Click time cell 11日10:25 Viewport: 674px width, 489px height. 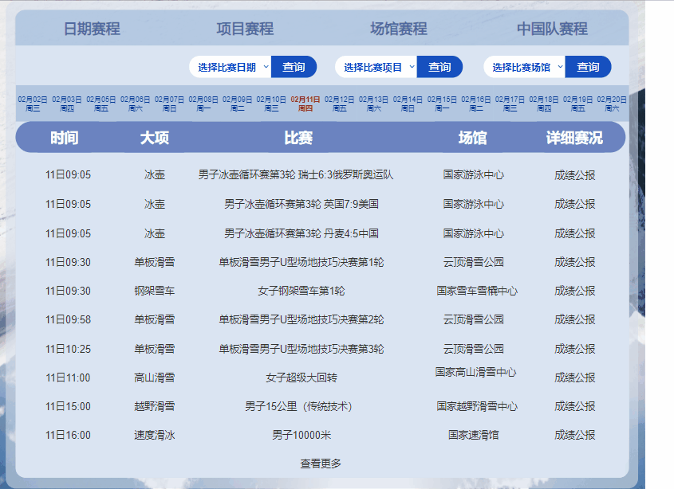tap(68, 349)
